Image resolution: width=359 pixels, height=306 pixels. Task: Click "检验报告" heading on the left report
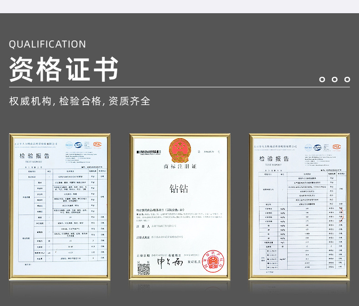(35, 156)
